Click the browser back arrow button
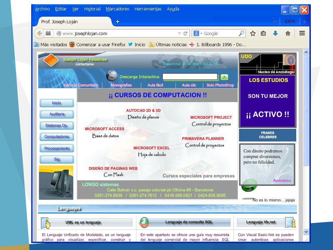 [x=40, y=33]
